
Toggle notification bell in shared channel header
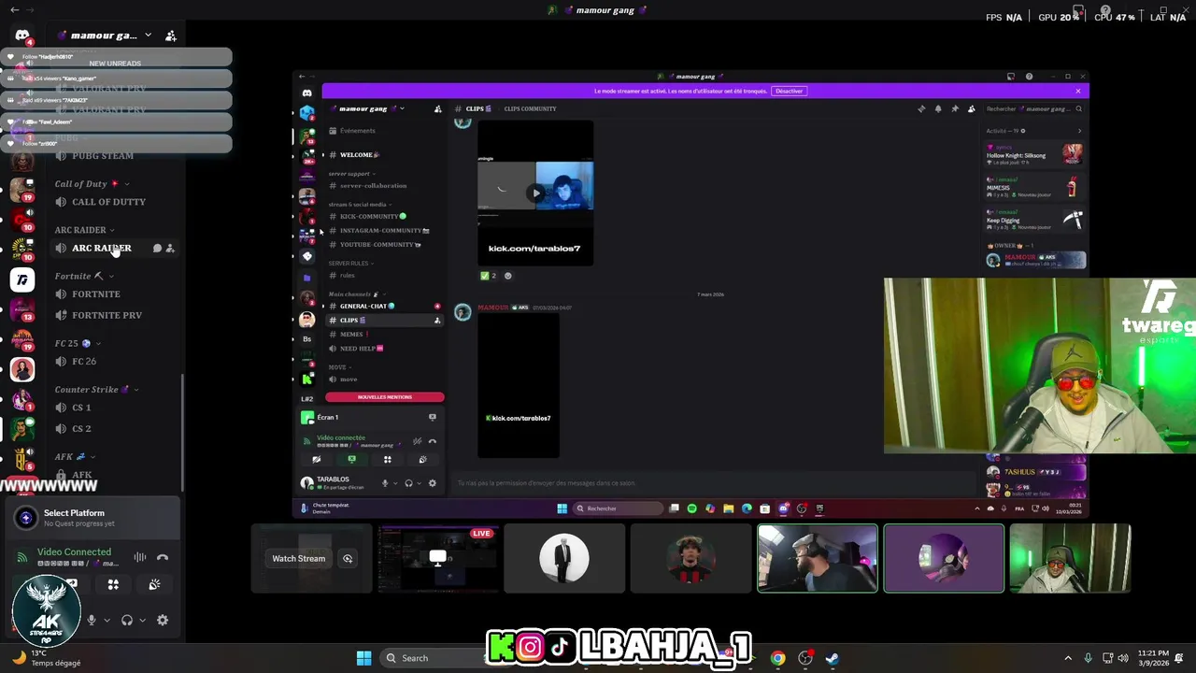click(938, 108)
